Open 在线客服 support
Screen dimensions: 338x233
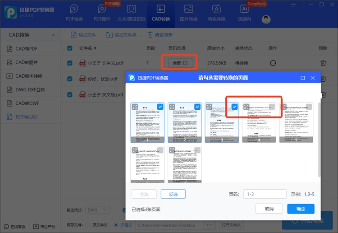pos(15,227)
